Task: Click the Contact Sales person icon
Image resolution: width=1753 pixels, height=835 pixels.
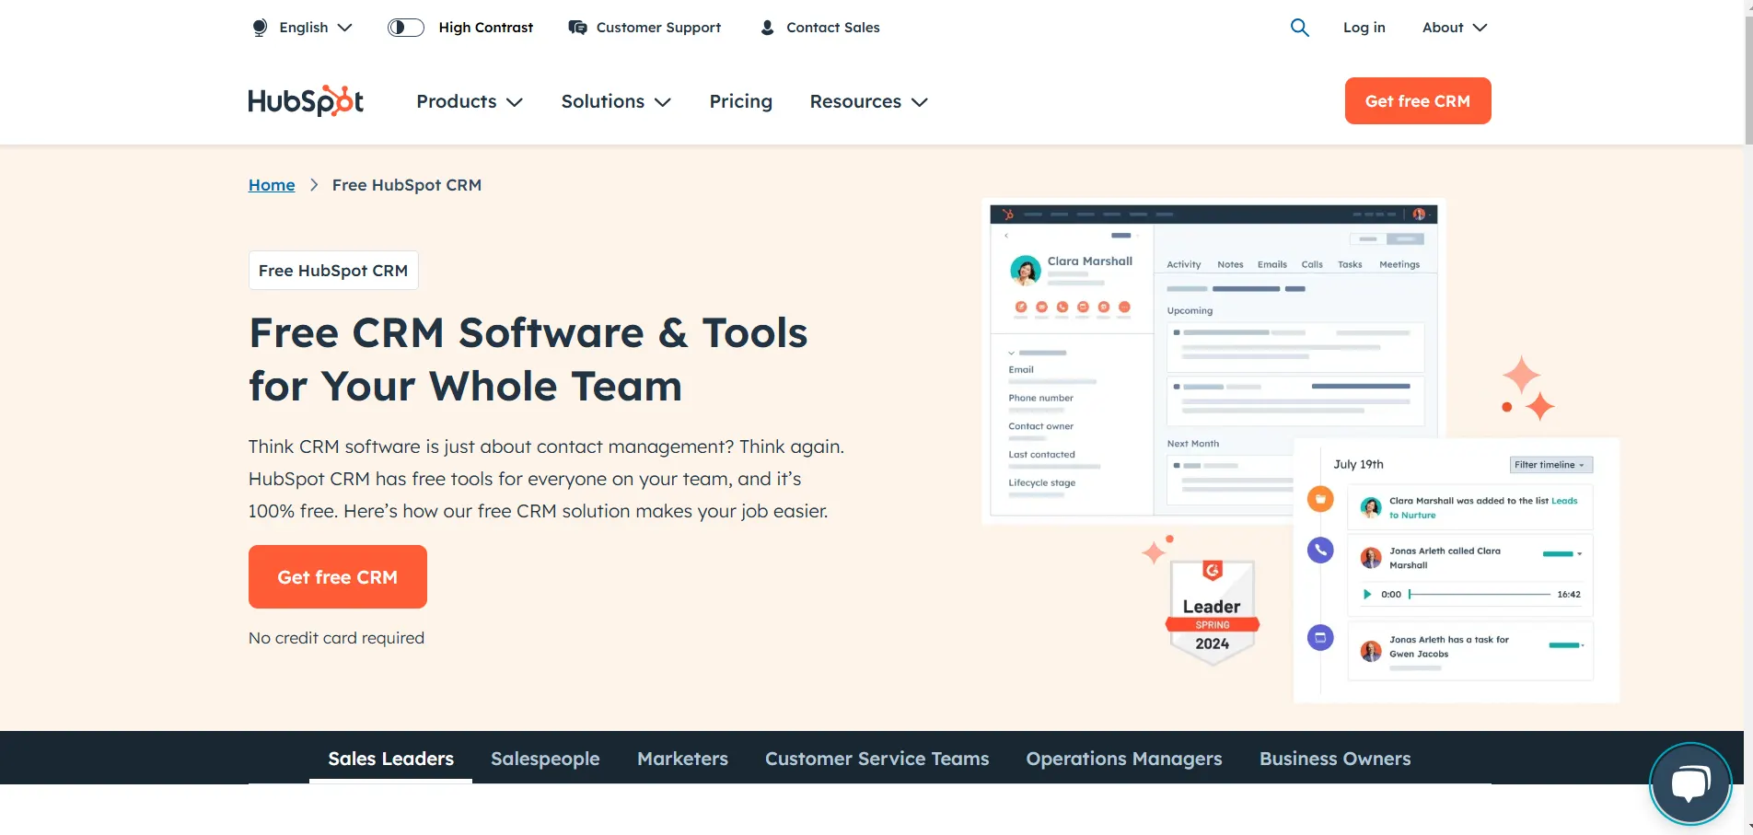Action: tap(766, 27)
